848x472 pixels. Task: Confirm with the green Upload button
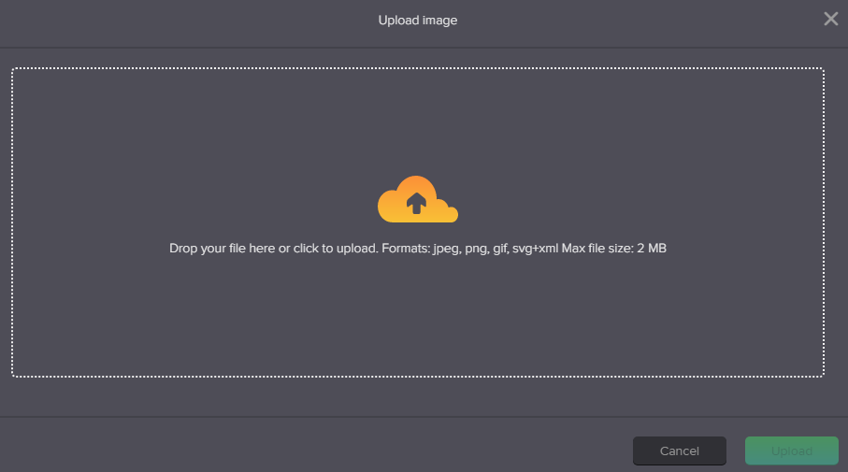tap(792, 451)
